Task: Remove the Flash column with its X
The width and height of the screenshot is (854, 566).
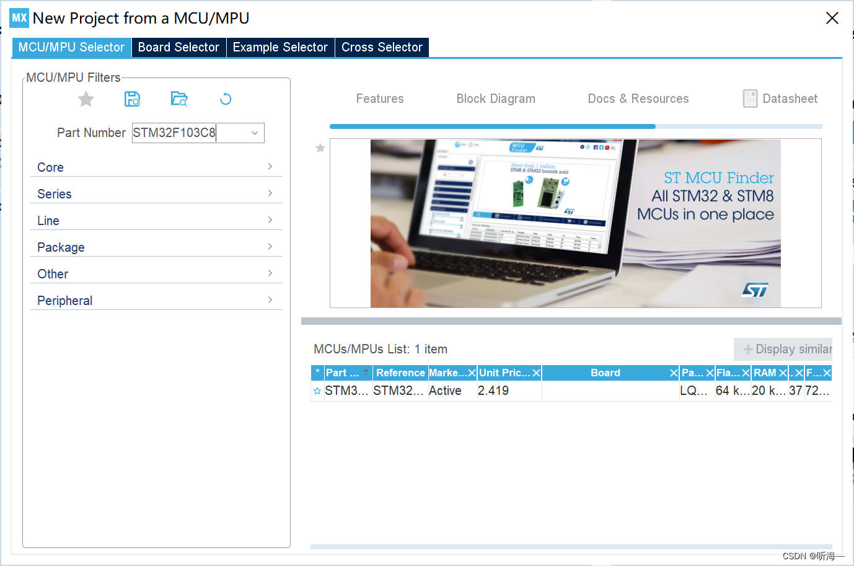Action: pyautogui.click(x=746, y=373)
